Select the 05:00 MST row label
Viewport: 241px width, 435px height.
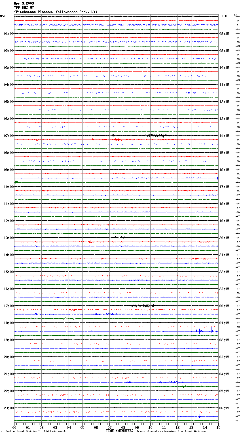(9, 102)
